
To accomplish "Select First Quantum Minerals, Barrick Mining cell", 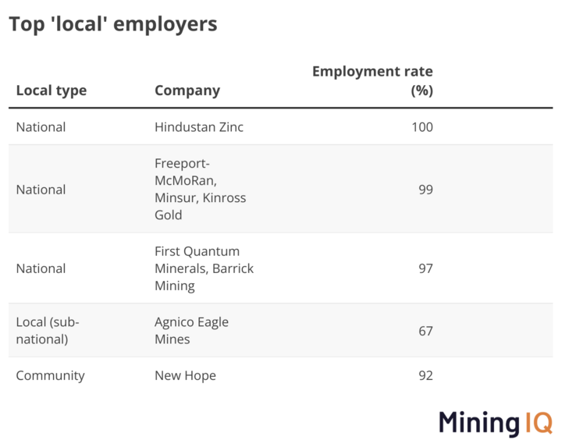I will pyautogui.click(x=204, y=268).
